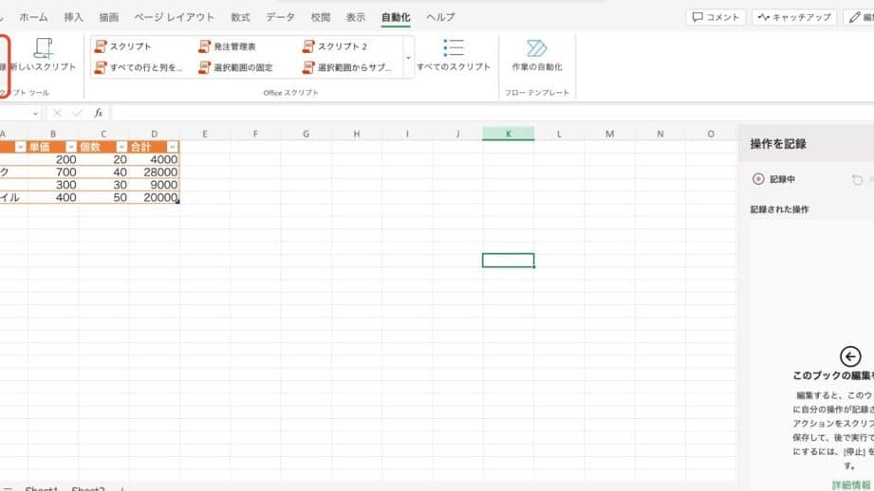Switch to the 表示 tab
The width and height of the screenshot is (874, 491).
pyautogui.click(x=356, y=17)
